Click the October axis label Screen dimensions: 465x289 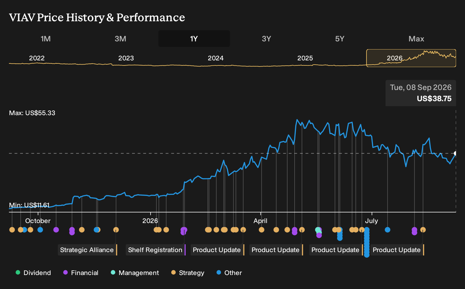point(38,221)
